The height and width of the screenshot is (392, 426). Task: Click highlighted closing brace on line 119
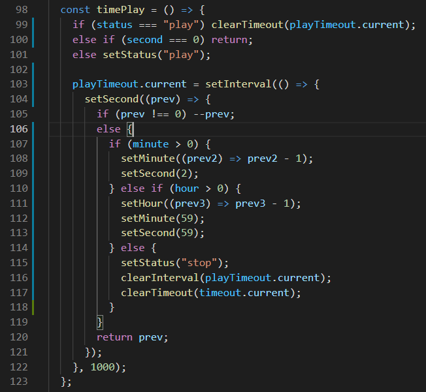(x=100, y=322)
